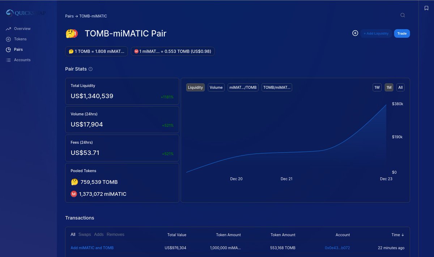Click the Volume value US$17,904
The image size is (434, 257).
pos(87,125)
